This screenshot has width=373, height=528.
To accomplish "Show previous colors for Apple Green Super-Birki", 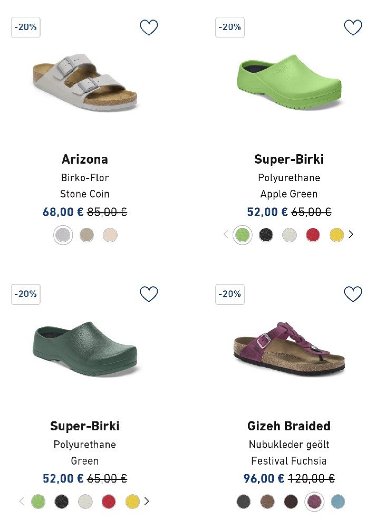I will [x=226, y=234].
